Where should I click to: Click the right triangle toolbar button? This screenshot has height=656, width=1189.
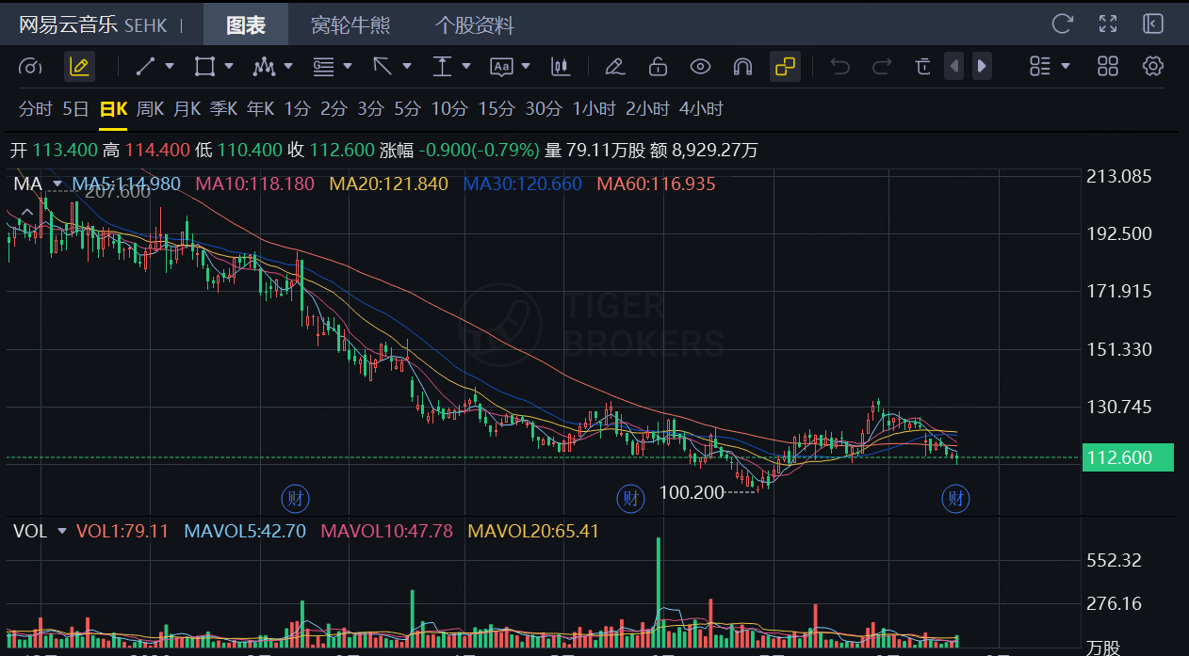(x=982, y=67)
